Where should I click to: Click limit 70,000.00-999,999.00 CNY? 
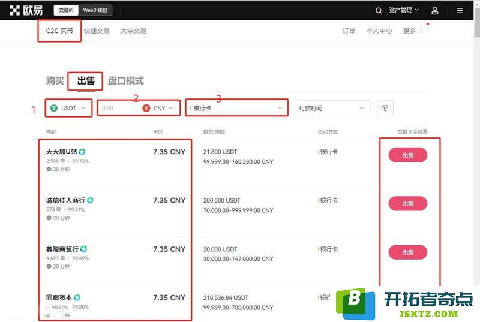coord(238,210)
